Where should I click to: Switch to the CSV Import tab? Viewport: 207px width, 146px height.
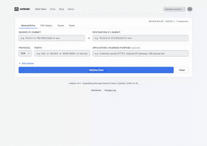click(x=46, y=25)
